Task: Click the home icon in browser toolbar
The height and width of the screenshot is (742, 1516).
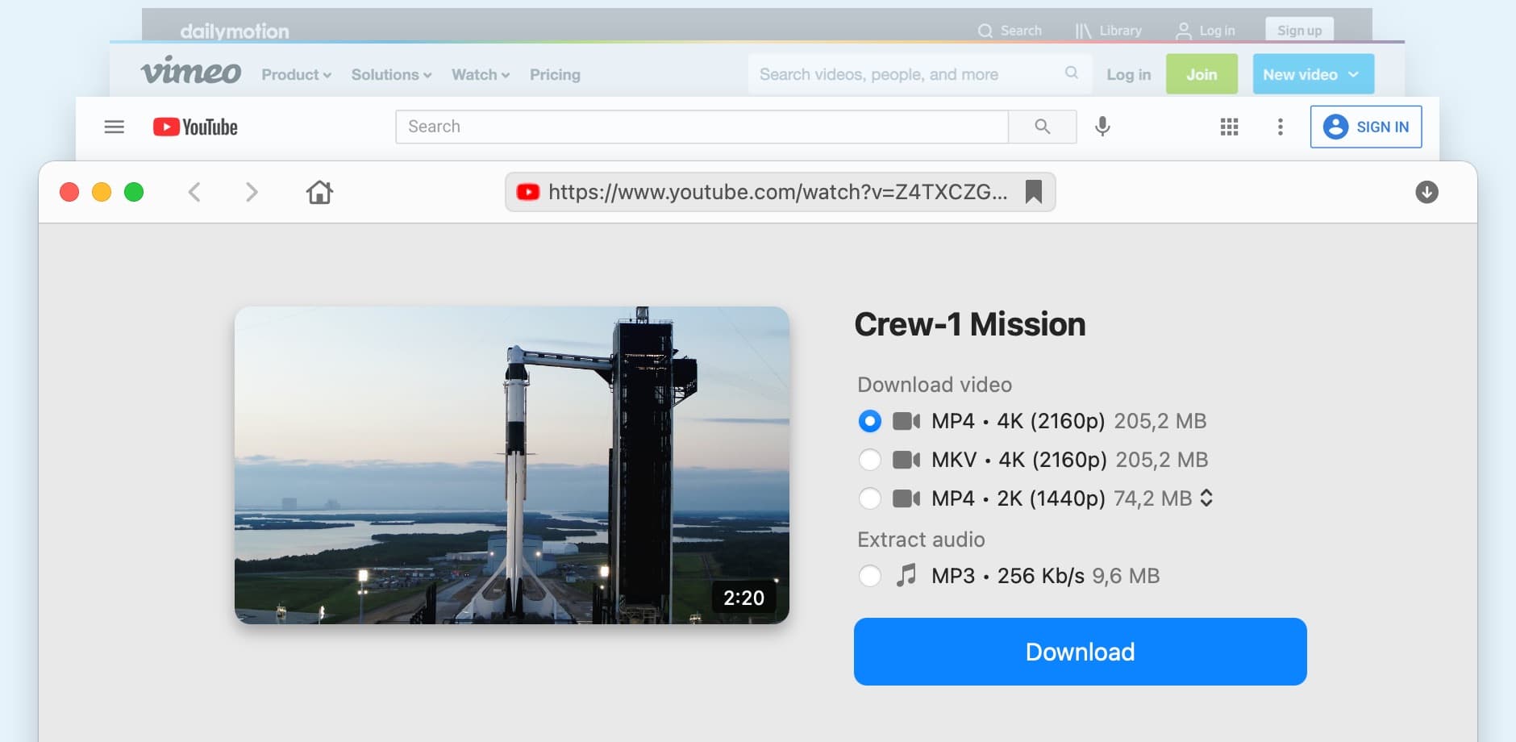Action: pos(319,192)
